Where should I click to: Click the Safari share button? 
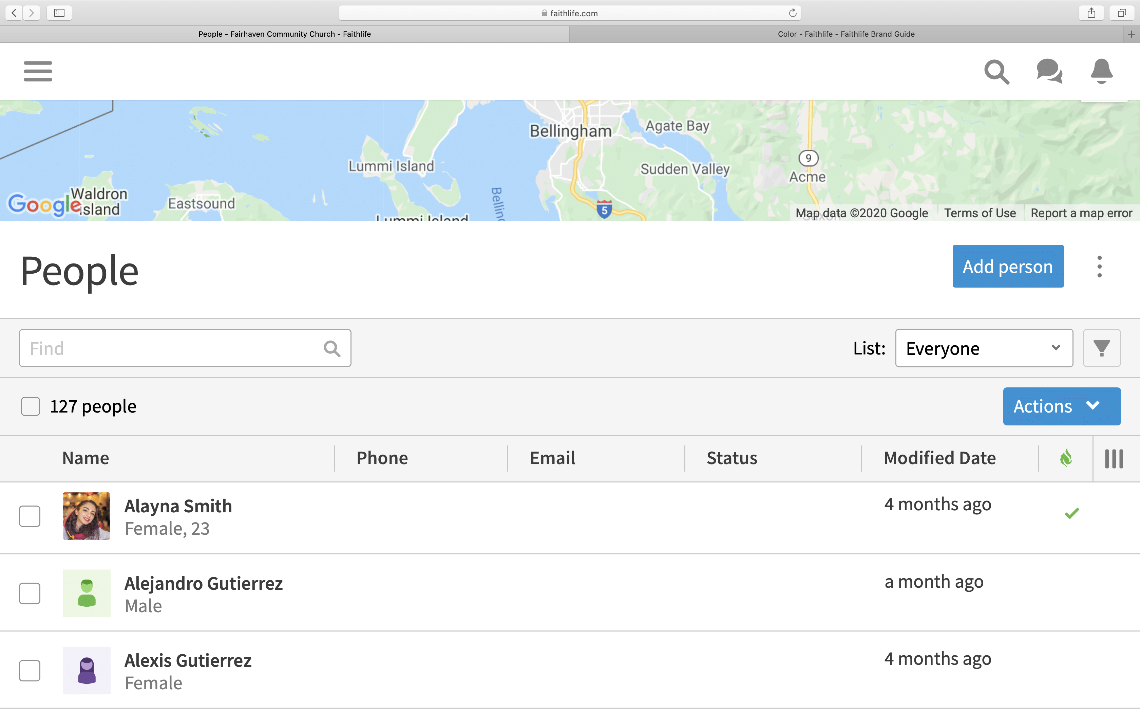(x=1091, y=13)
